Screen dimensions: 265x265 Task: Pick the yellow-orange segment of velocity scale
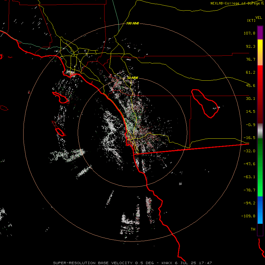tap(260, 52)
